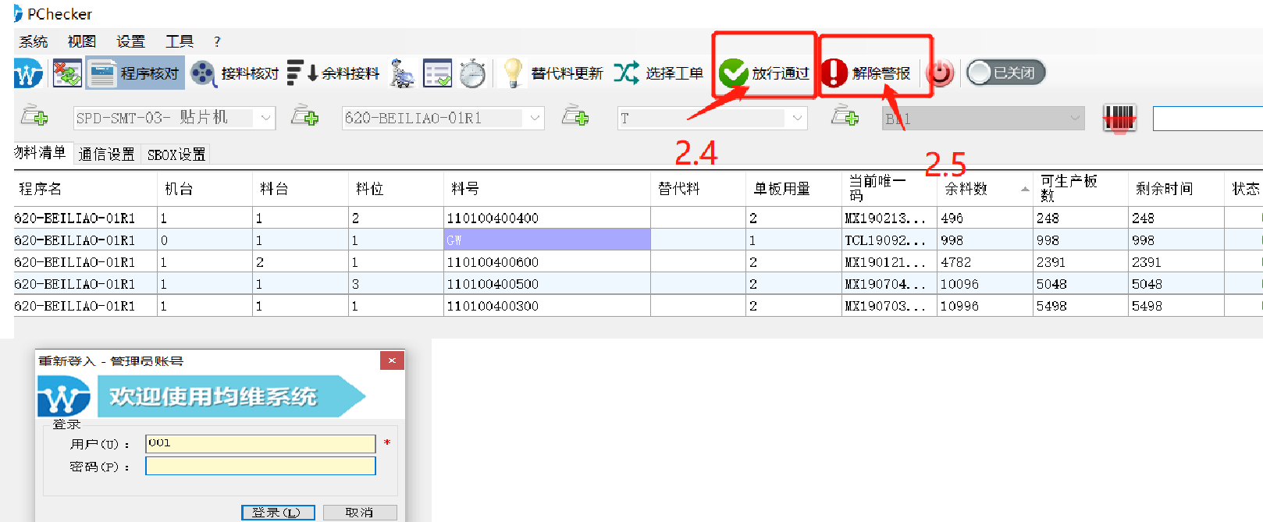Expand the SPD-SMT-03 贴片机 dropdown

266,118
